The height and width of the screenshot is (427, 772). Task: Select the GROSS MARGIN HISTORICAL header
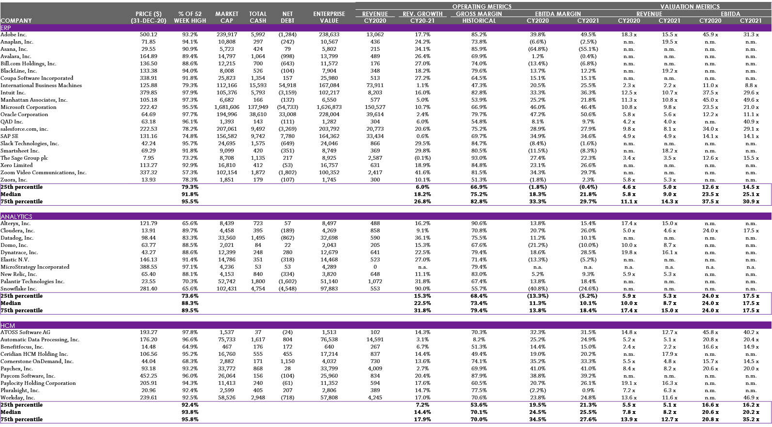point(479,17)
